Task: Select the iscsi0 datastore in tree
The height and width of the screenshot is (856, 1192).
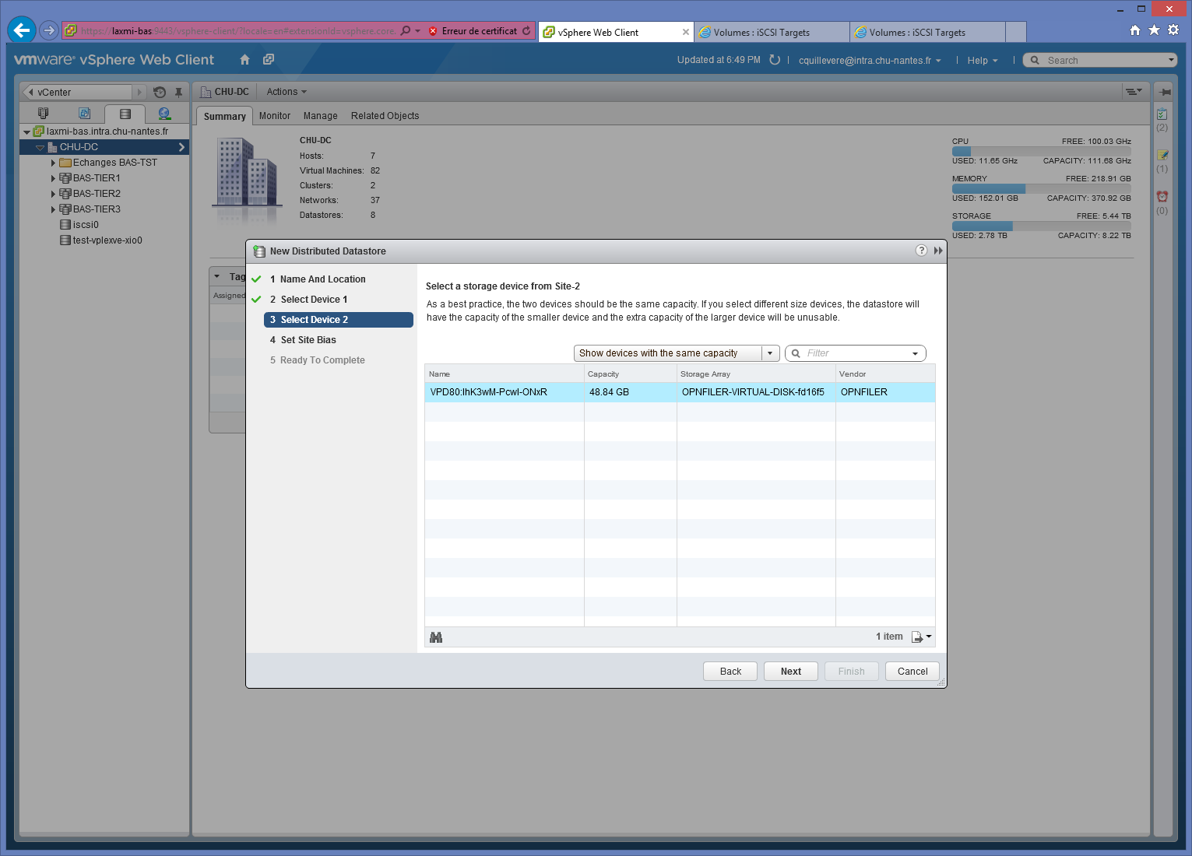Action: point(86,225)
